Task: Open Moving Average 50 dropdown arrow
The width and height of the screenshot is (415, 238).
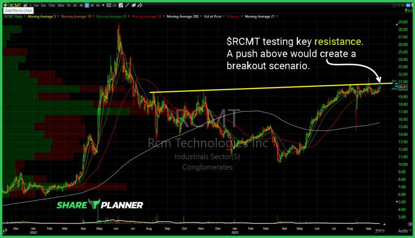Action: (x=164, y=16)
